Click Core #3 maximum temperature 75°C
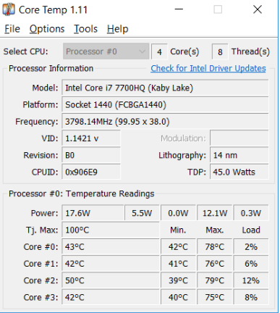Screen dimensions: 280x313 [x=215, y=297]
